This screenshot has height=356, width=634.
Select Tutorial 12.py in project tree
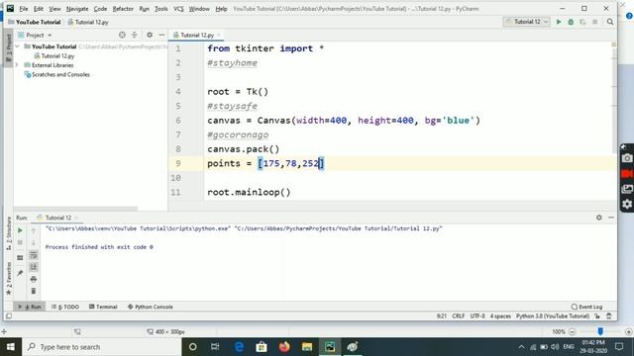[x=53, y=56]
